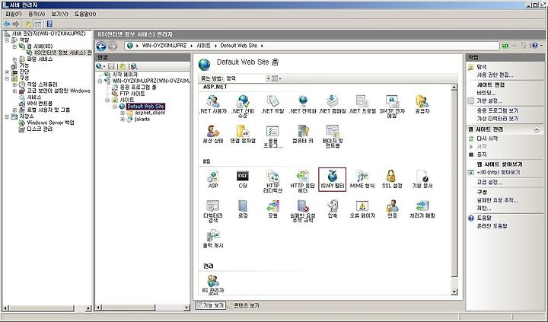This screenshot has height=322, width=548.
Task: Open the .NET 역할 (.NET Roles) icon
Action: point(273,104)
